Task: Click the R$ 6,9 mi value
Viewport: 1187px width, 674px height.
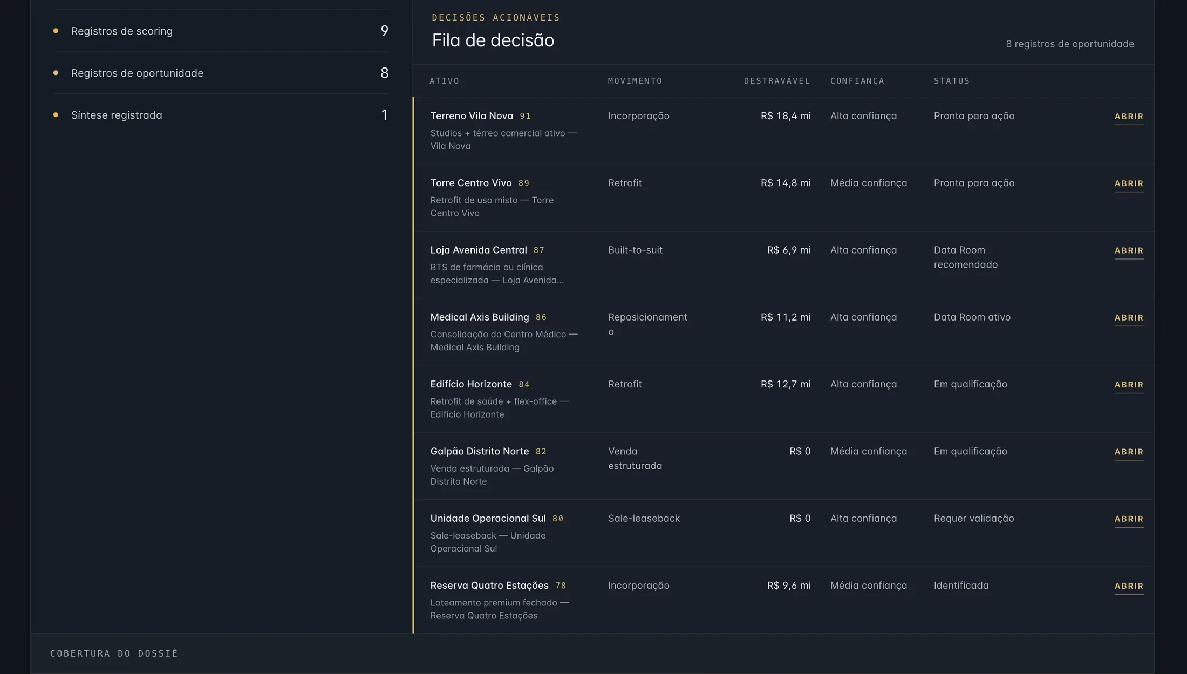Action: [x=789, y=250]
